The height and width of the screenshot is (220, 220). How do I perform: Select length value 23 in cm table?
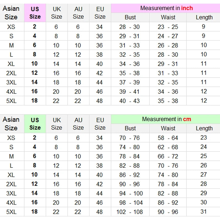[204, 138]
